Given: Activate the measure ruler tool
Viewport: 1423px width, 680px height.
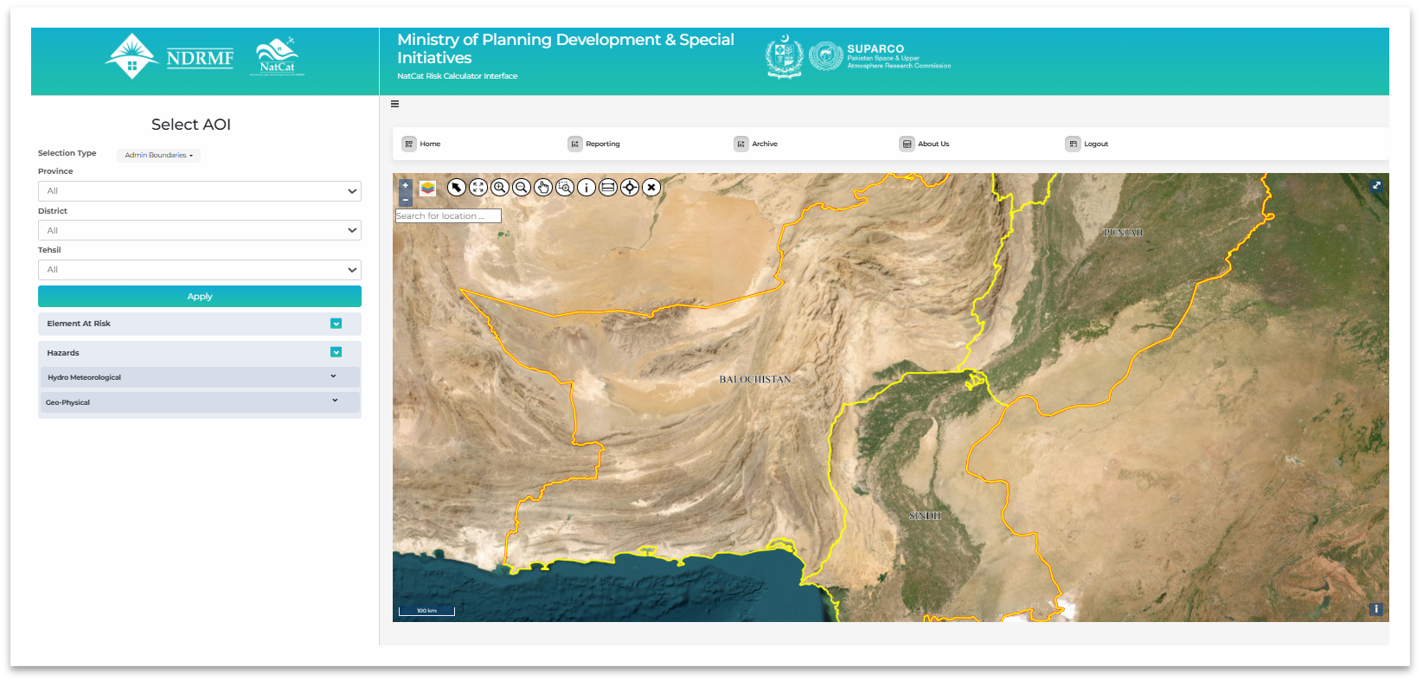Looking at the screenshot, I should 608,188.
